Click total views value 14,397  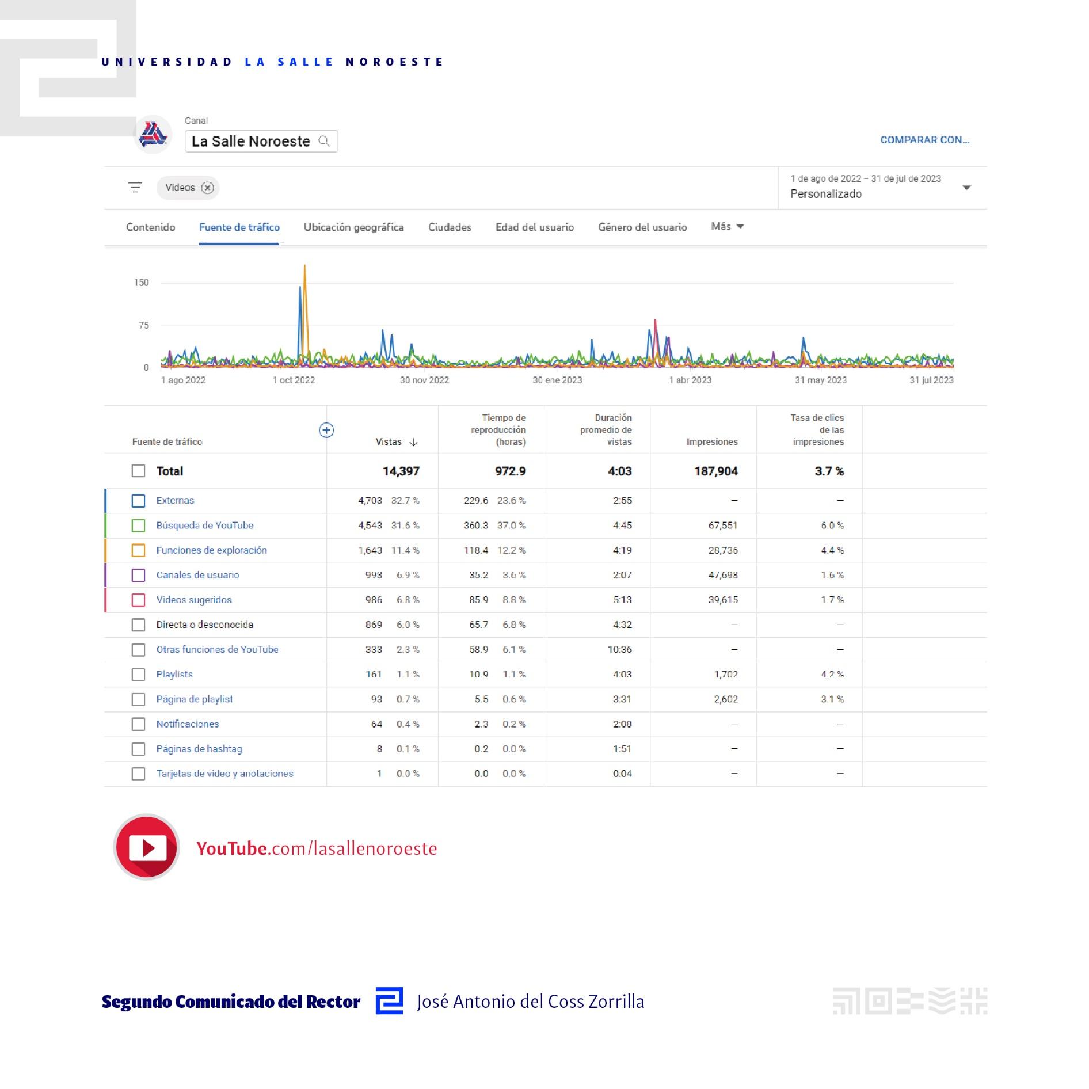click(401, 471)
